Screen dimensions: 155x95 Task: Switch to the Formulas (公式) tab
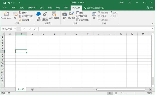click(42, 8)
